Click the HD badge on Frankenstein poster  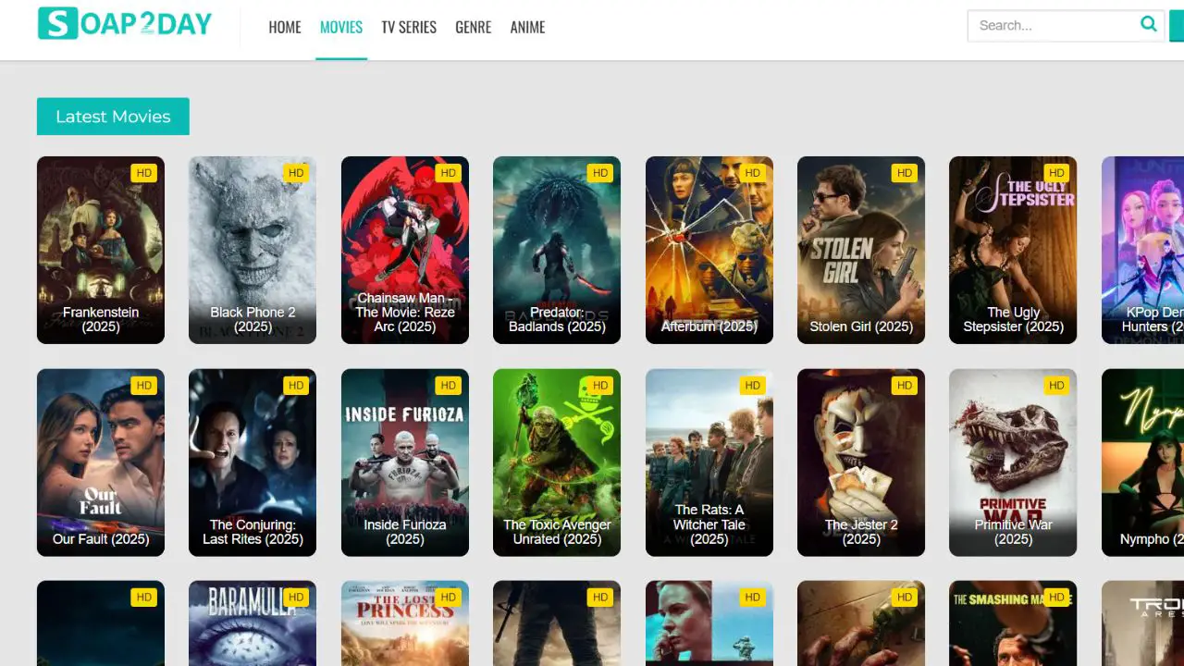143,173
